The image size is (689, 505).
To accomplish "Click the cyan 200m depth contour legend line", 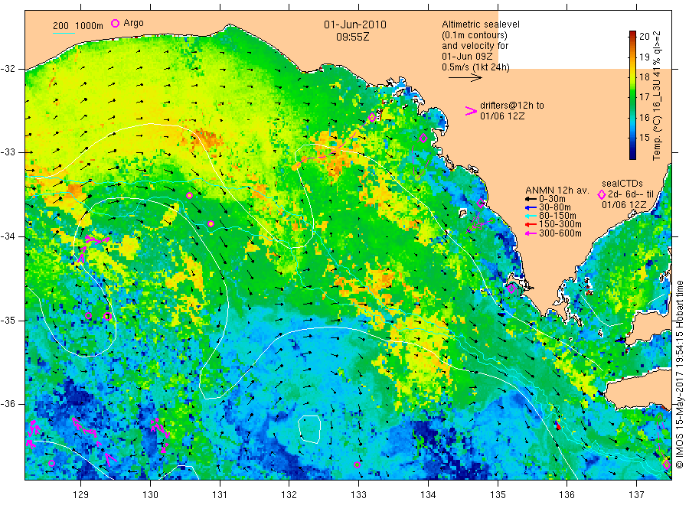I will click(64, 33).
